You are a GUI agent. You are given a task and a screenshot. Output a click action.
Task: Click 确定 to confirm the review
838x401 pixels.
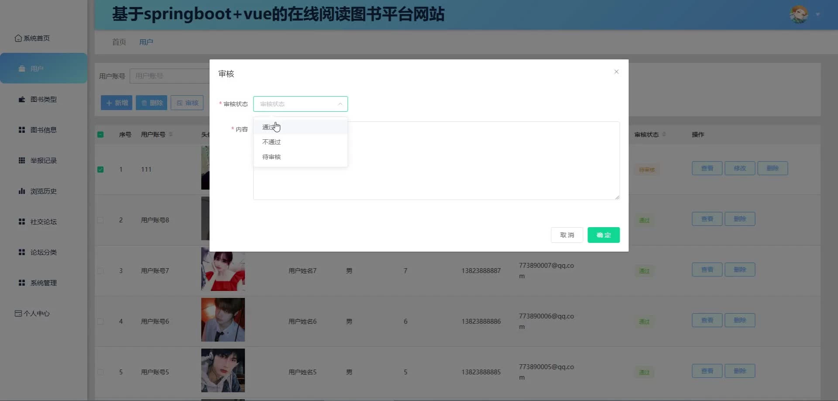point(604,235)
